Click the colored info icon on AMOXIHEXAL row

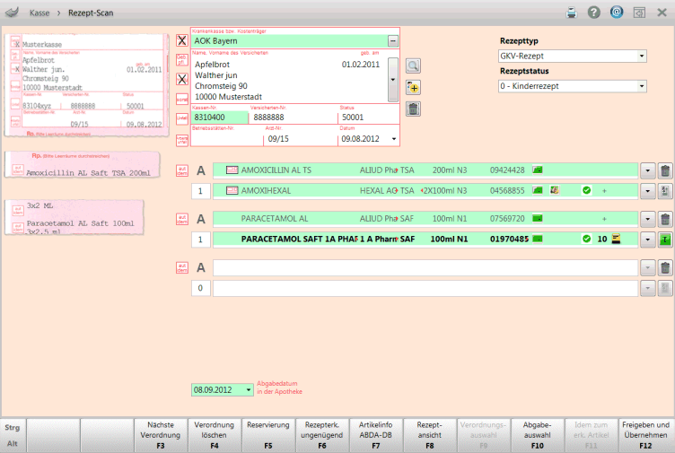[555, 189]
